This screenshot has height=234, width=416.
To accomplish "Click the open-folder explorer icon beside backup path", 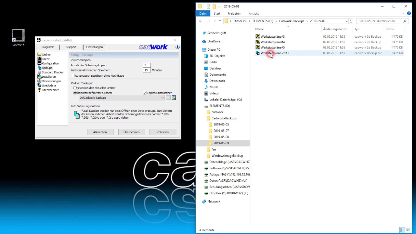I will point(174,97).
